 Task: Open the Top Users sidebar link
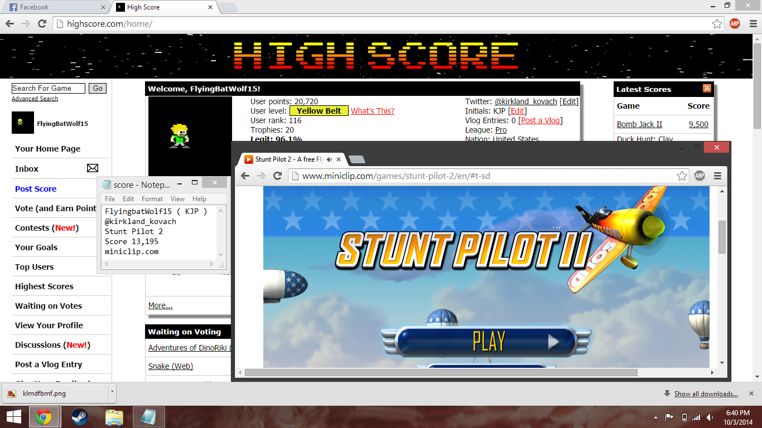tap(35, 267)
